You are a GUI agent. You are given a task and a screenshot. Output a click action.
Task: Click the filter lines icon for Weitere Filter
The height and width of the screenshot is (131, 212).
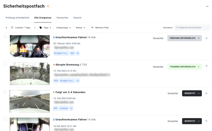click(92, 28)
